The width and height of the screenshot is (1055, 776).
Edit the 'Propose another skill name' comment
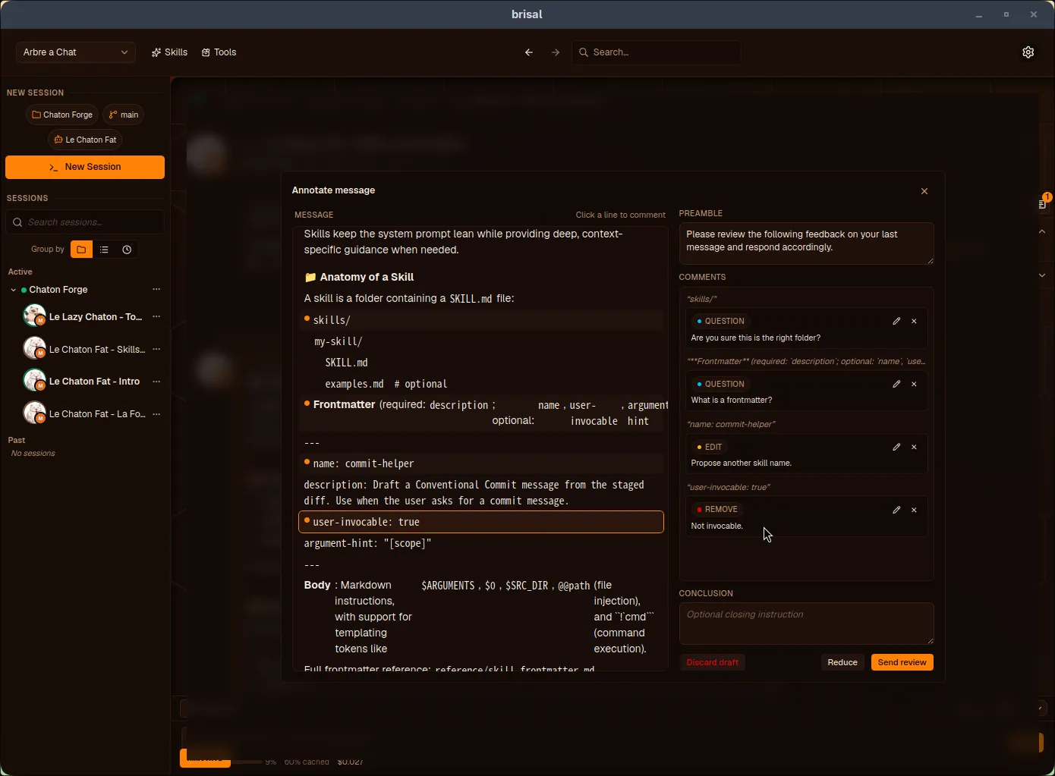click(896, 447)
